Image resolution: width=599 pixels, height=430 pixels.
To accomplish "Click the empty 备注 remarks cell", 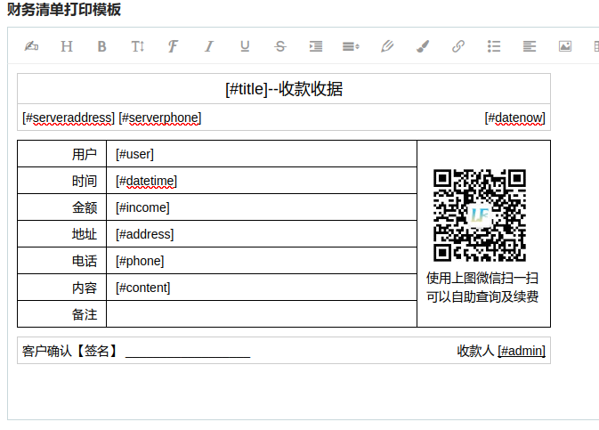I will click(x=261, y=314).
